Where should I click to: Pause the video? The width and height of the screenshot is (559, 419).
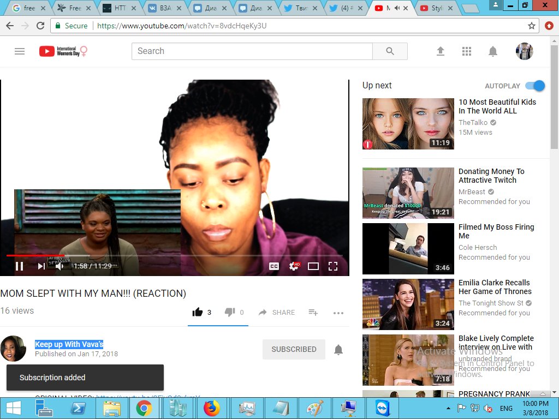pos(20,266)
